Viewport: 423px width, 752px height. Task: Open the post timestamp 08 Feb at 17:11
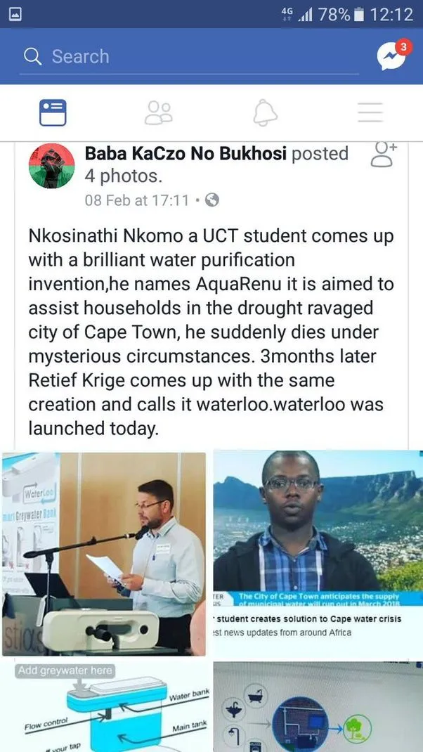pos(136,200)
